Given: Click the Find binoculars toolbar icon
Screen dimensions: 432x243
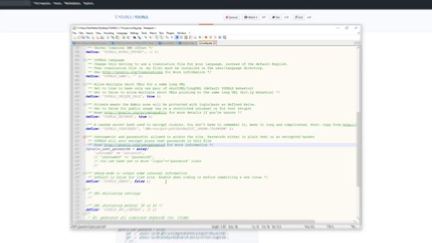Looking at the screenshot, I should [x=134, y=37].
